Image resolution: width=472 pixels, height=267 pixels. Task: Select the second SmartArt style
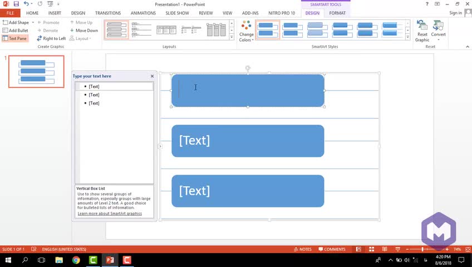pyautogui.click(x=293, y=30)
